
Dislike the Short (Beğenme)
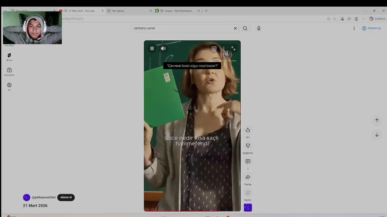tap(248, 146)
